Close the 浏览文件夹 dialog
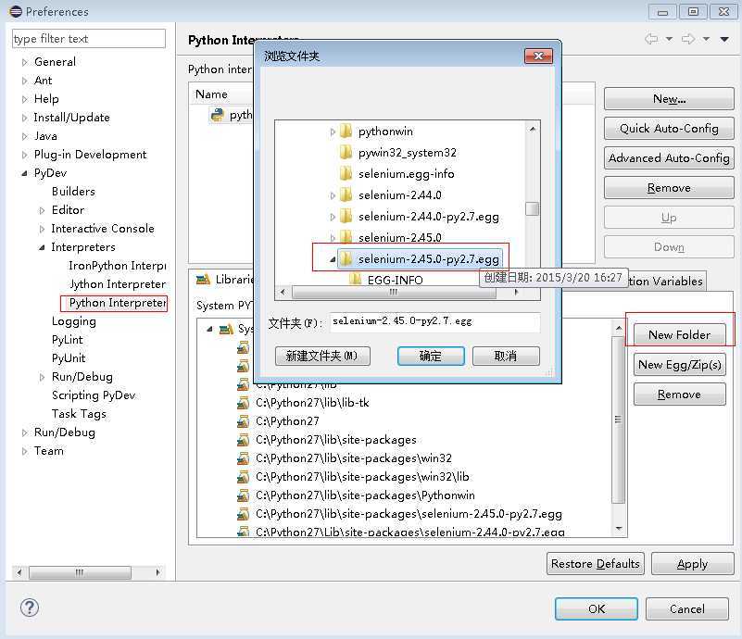Image resolution: width=742 pixels, height=639 pixels. coord(538,56)
